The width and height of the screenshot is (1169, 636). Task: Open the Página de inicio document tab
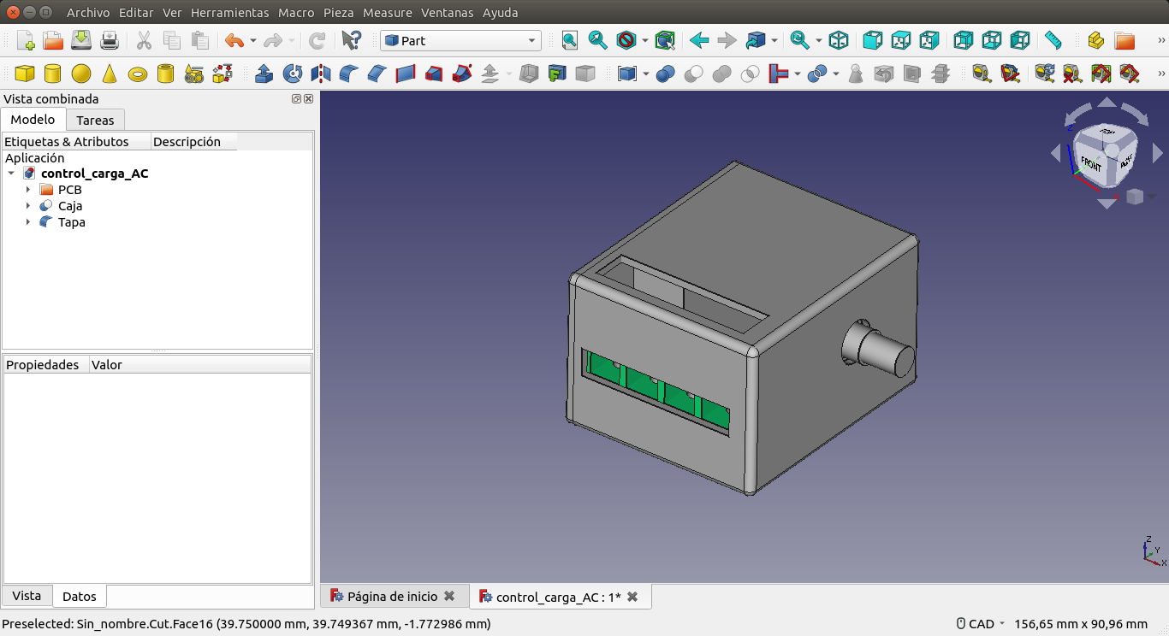(392, 597)
